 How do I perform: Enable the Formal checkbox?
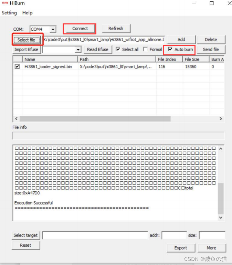[145, 49]
